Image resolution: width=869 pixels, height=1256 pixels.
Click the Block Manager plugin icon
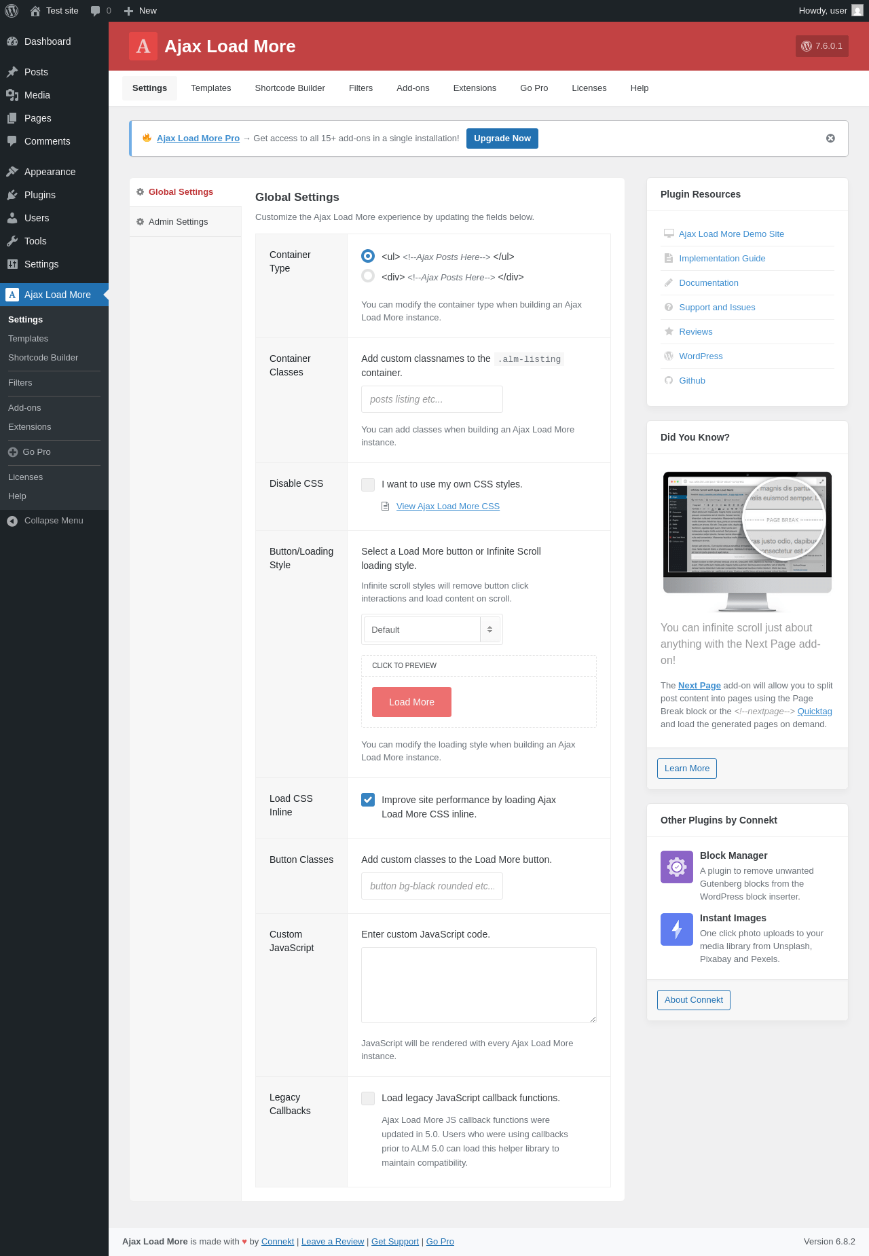tap(677, 867)
